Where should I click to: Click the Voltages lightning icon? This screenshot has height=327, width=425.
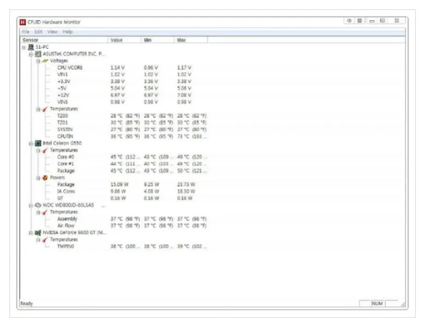45,61
